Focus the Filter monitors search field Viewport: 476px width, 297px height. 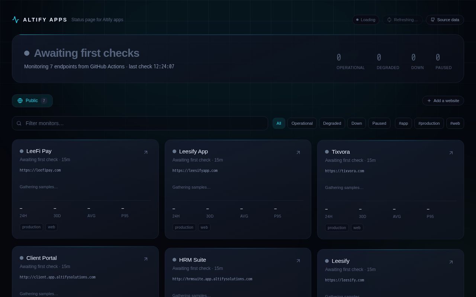[140, 123]
